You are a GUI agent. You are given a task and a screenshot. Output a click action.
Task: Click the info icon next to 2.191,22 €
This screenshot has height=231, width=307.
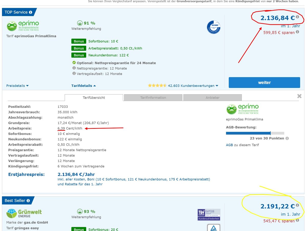[297, 205]
